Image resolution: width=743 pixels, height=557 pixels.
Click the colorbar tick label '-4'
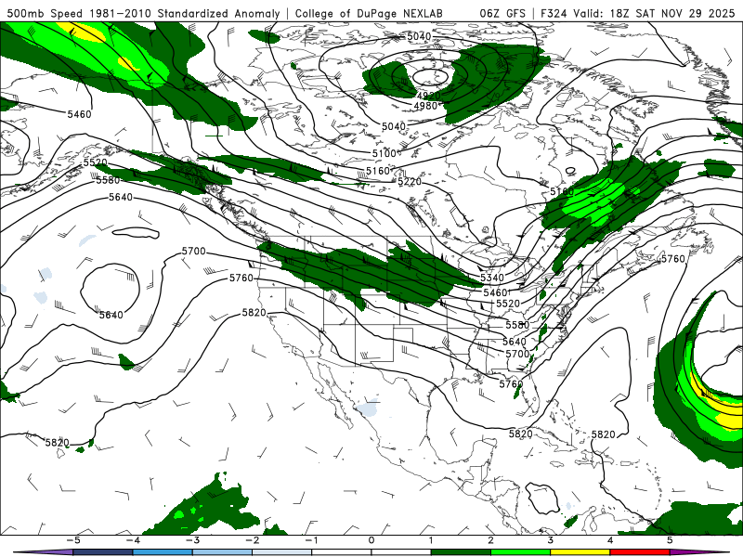(132, 540)
